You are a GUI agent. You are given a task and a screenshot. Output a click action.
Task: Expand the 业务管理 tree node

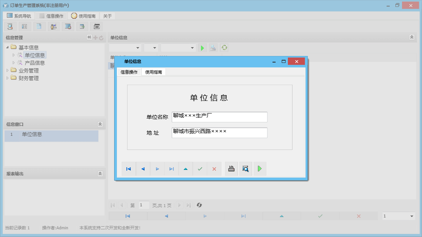tap(7, 70)
